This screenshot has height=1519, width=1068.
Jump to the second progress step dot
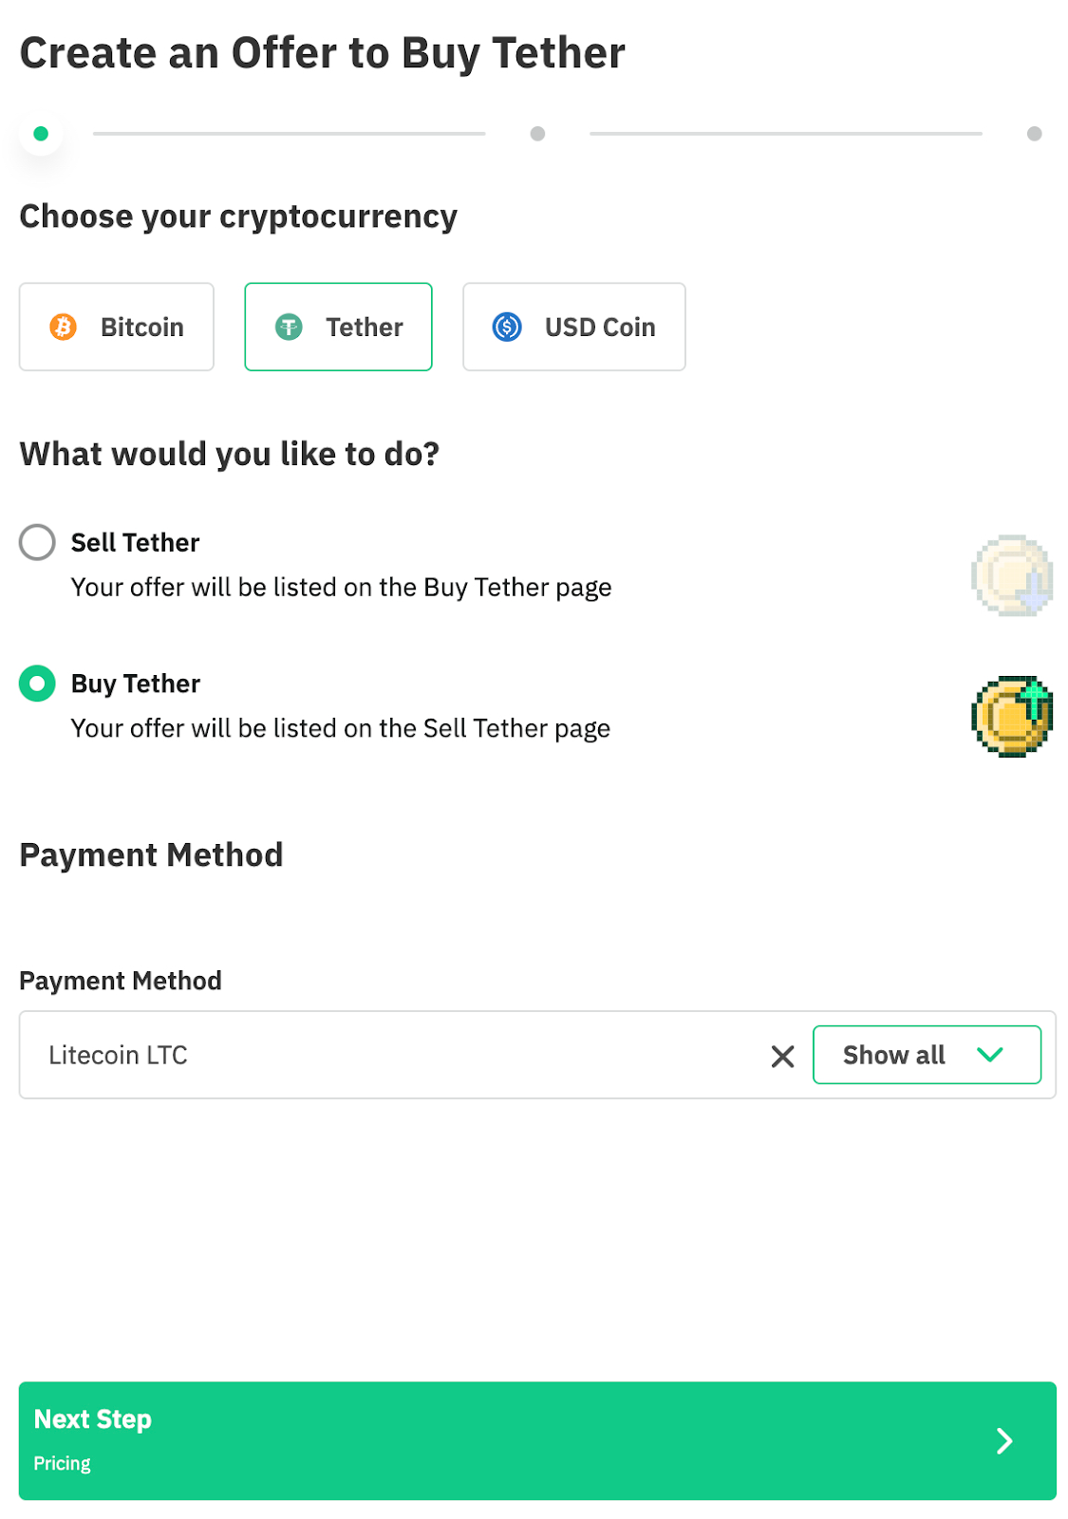click(537, 134)
